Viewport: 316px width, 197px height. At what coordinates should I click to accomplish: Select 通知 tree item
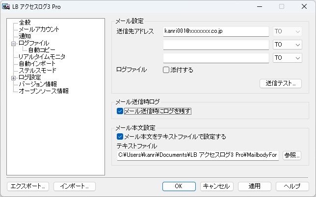(x=25, y=36)
